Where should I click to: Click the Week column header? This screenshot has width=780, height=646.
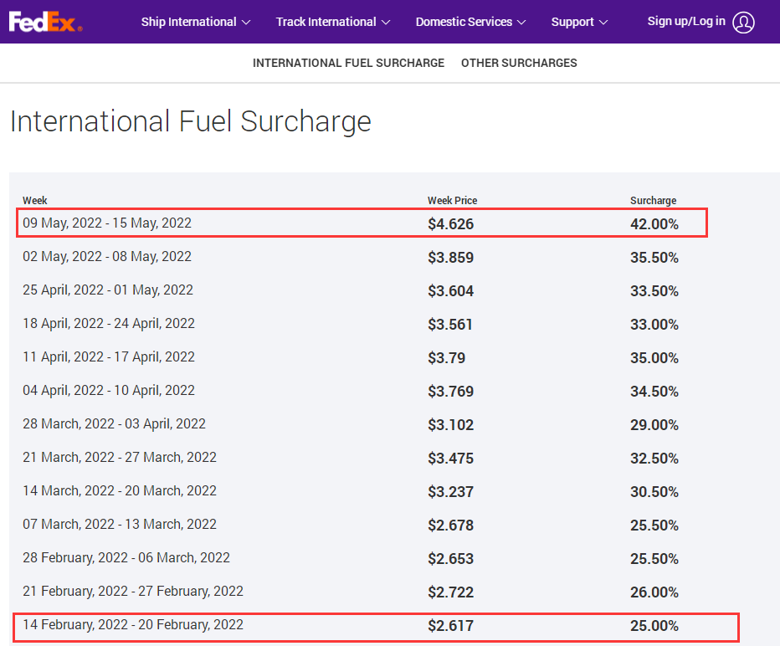click(35, 201)
